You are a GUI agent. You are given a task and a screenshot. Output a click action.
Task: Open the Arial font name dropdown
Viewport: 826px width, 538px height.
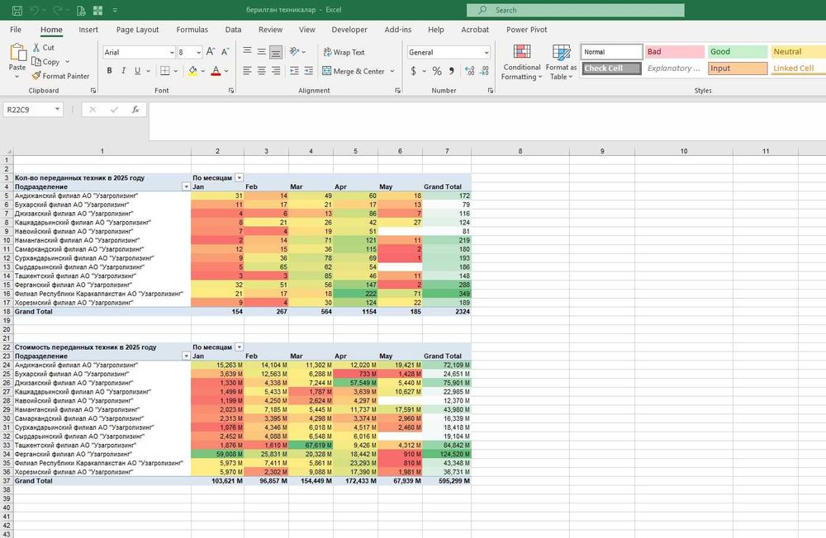(172, 52)
